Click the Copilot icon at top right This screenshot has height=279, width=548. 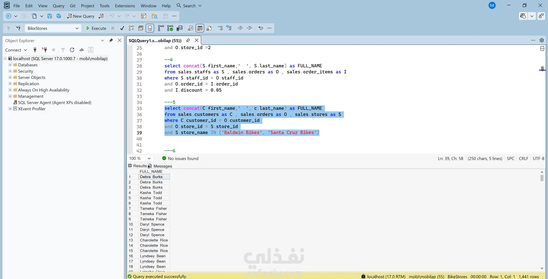523,16
